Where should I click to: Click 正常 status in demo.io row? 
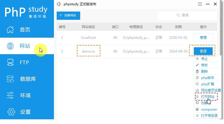(159, 51)
